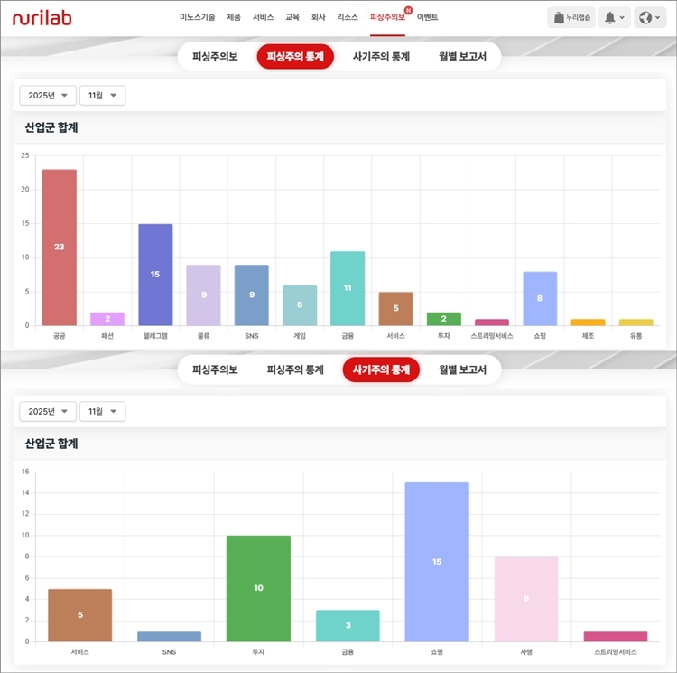Click the green 투자 bar showing 10

[x=258, y=588]
